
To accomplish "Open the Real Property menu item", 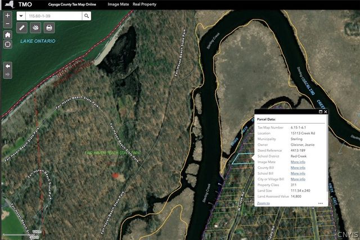I will [x=145, y=4].
